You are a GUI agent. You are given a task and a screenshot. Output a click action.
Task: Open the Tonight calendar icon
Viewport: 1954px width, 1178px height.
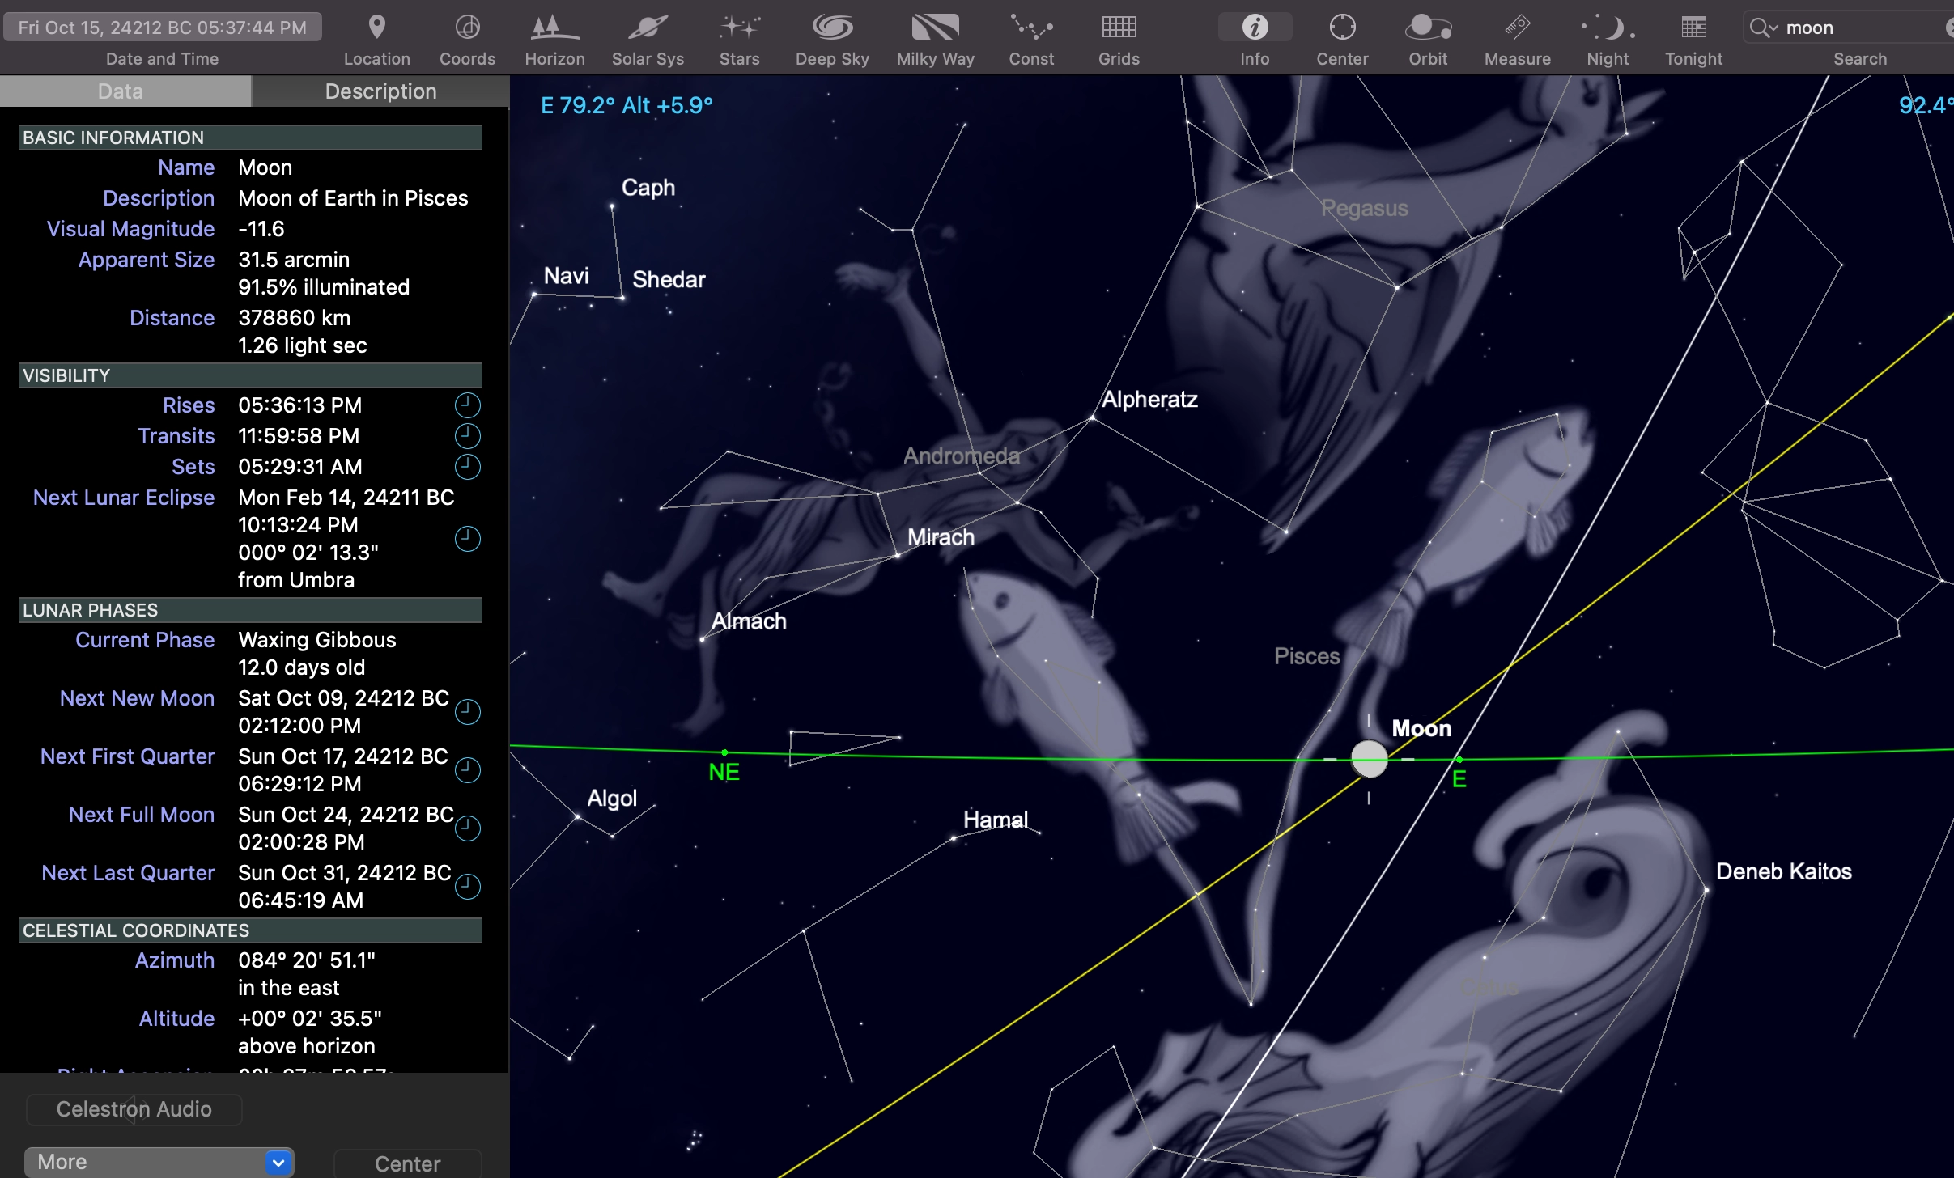point(1693,28)
